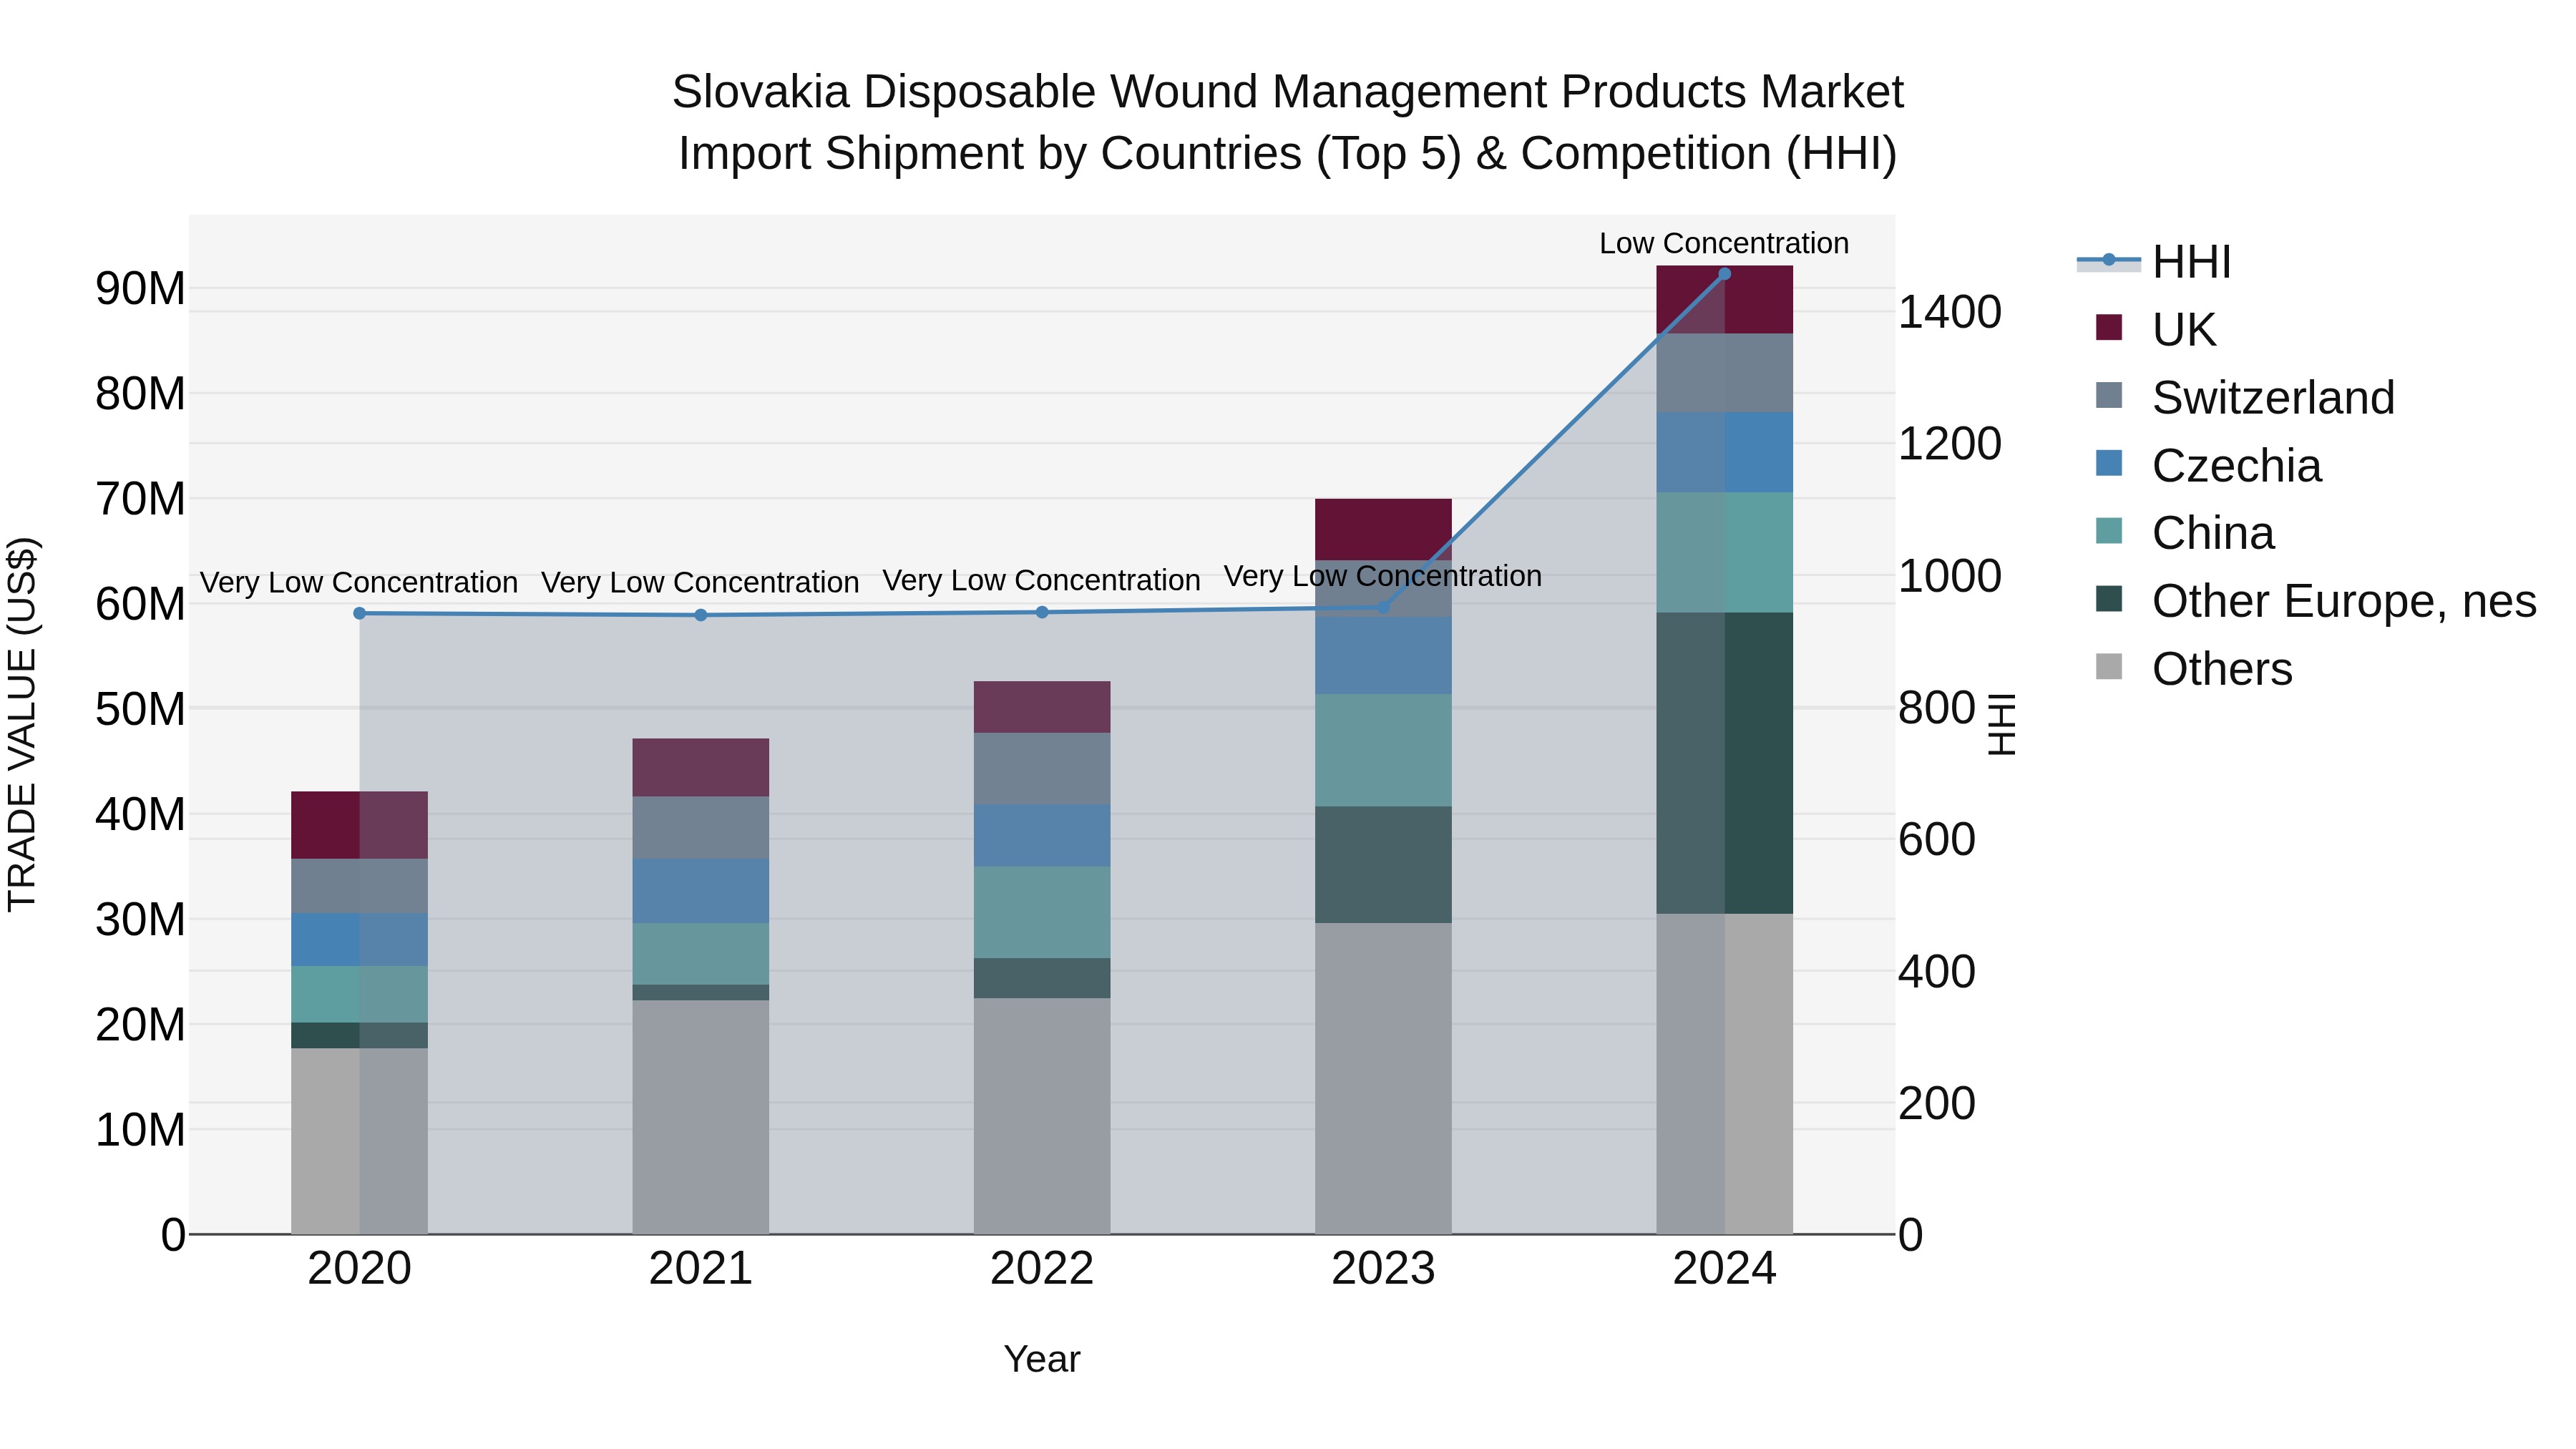
Task: Click the 2023 Very Low Concentration label
Action: [1383, 576]
